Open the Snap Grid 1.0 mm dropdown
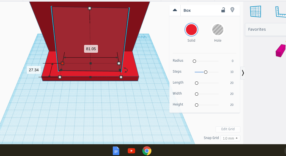Screen dimensions: 286x156 [x=230, y=138]
